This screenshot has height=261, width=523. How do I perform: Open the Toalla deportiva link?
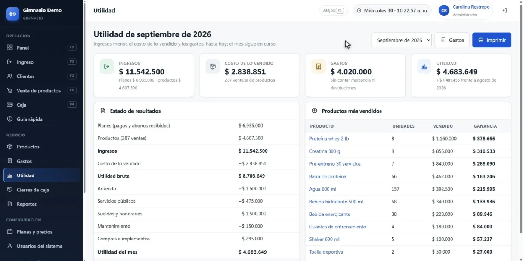[326, 252]
